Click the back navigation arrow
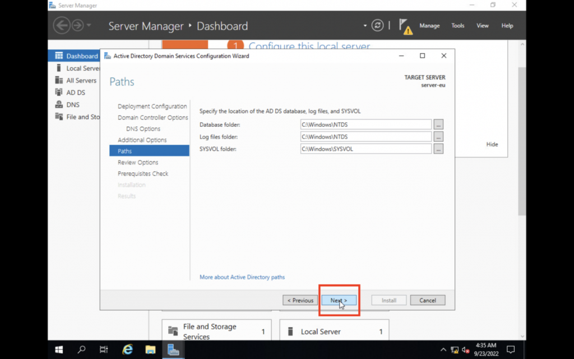 pyautogui.click(x=61, y=25)
